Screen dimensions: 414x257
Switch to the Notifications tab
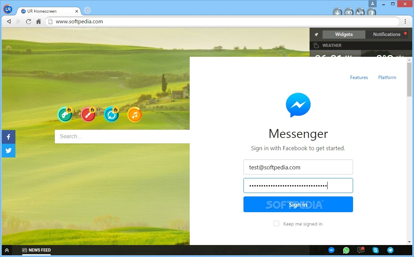[x=387, y=34]
